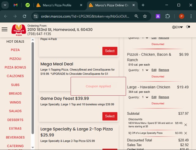The image size is (196, 150).
Task: Open the DESSERTS category
Action: tap(15, 120)
